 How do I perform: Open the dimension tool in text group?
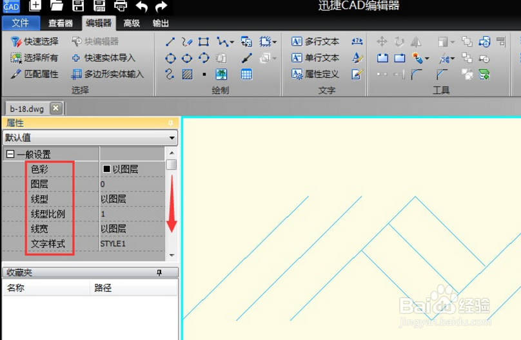click(357, 41)
